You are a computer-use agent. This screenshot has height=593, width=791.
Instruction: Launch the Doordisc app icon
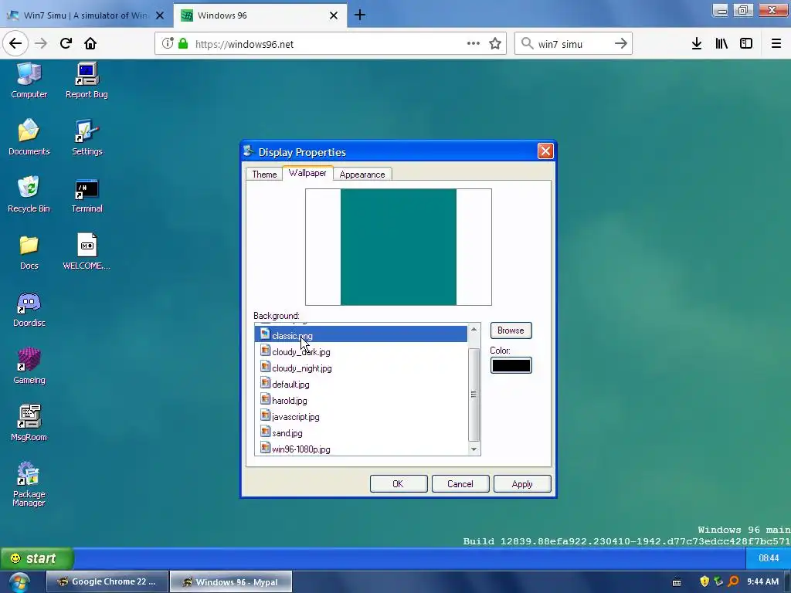coord(29,309)
